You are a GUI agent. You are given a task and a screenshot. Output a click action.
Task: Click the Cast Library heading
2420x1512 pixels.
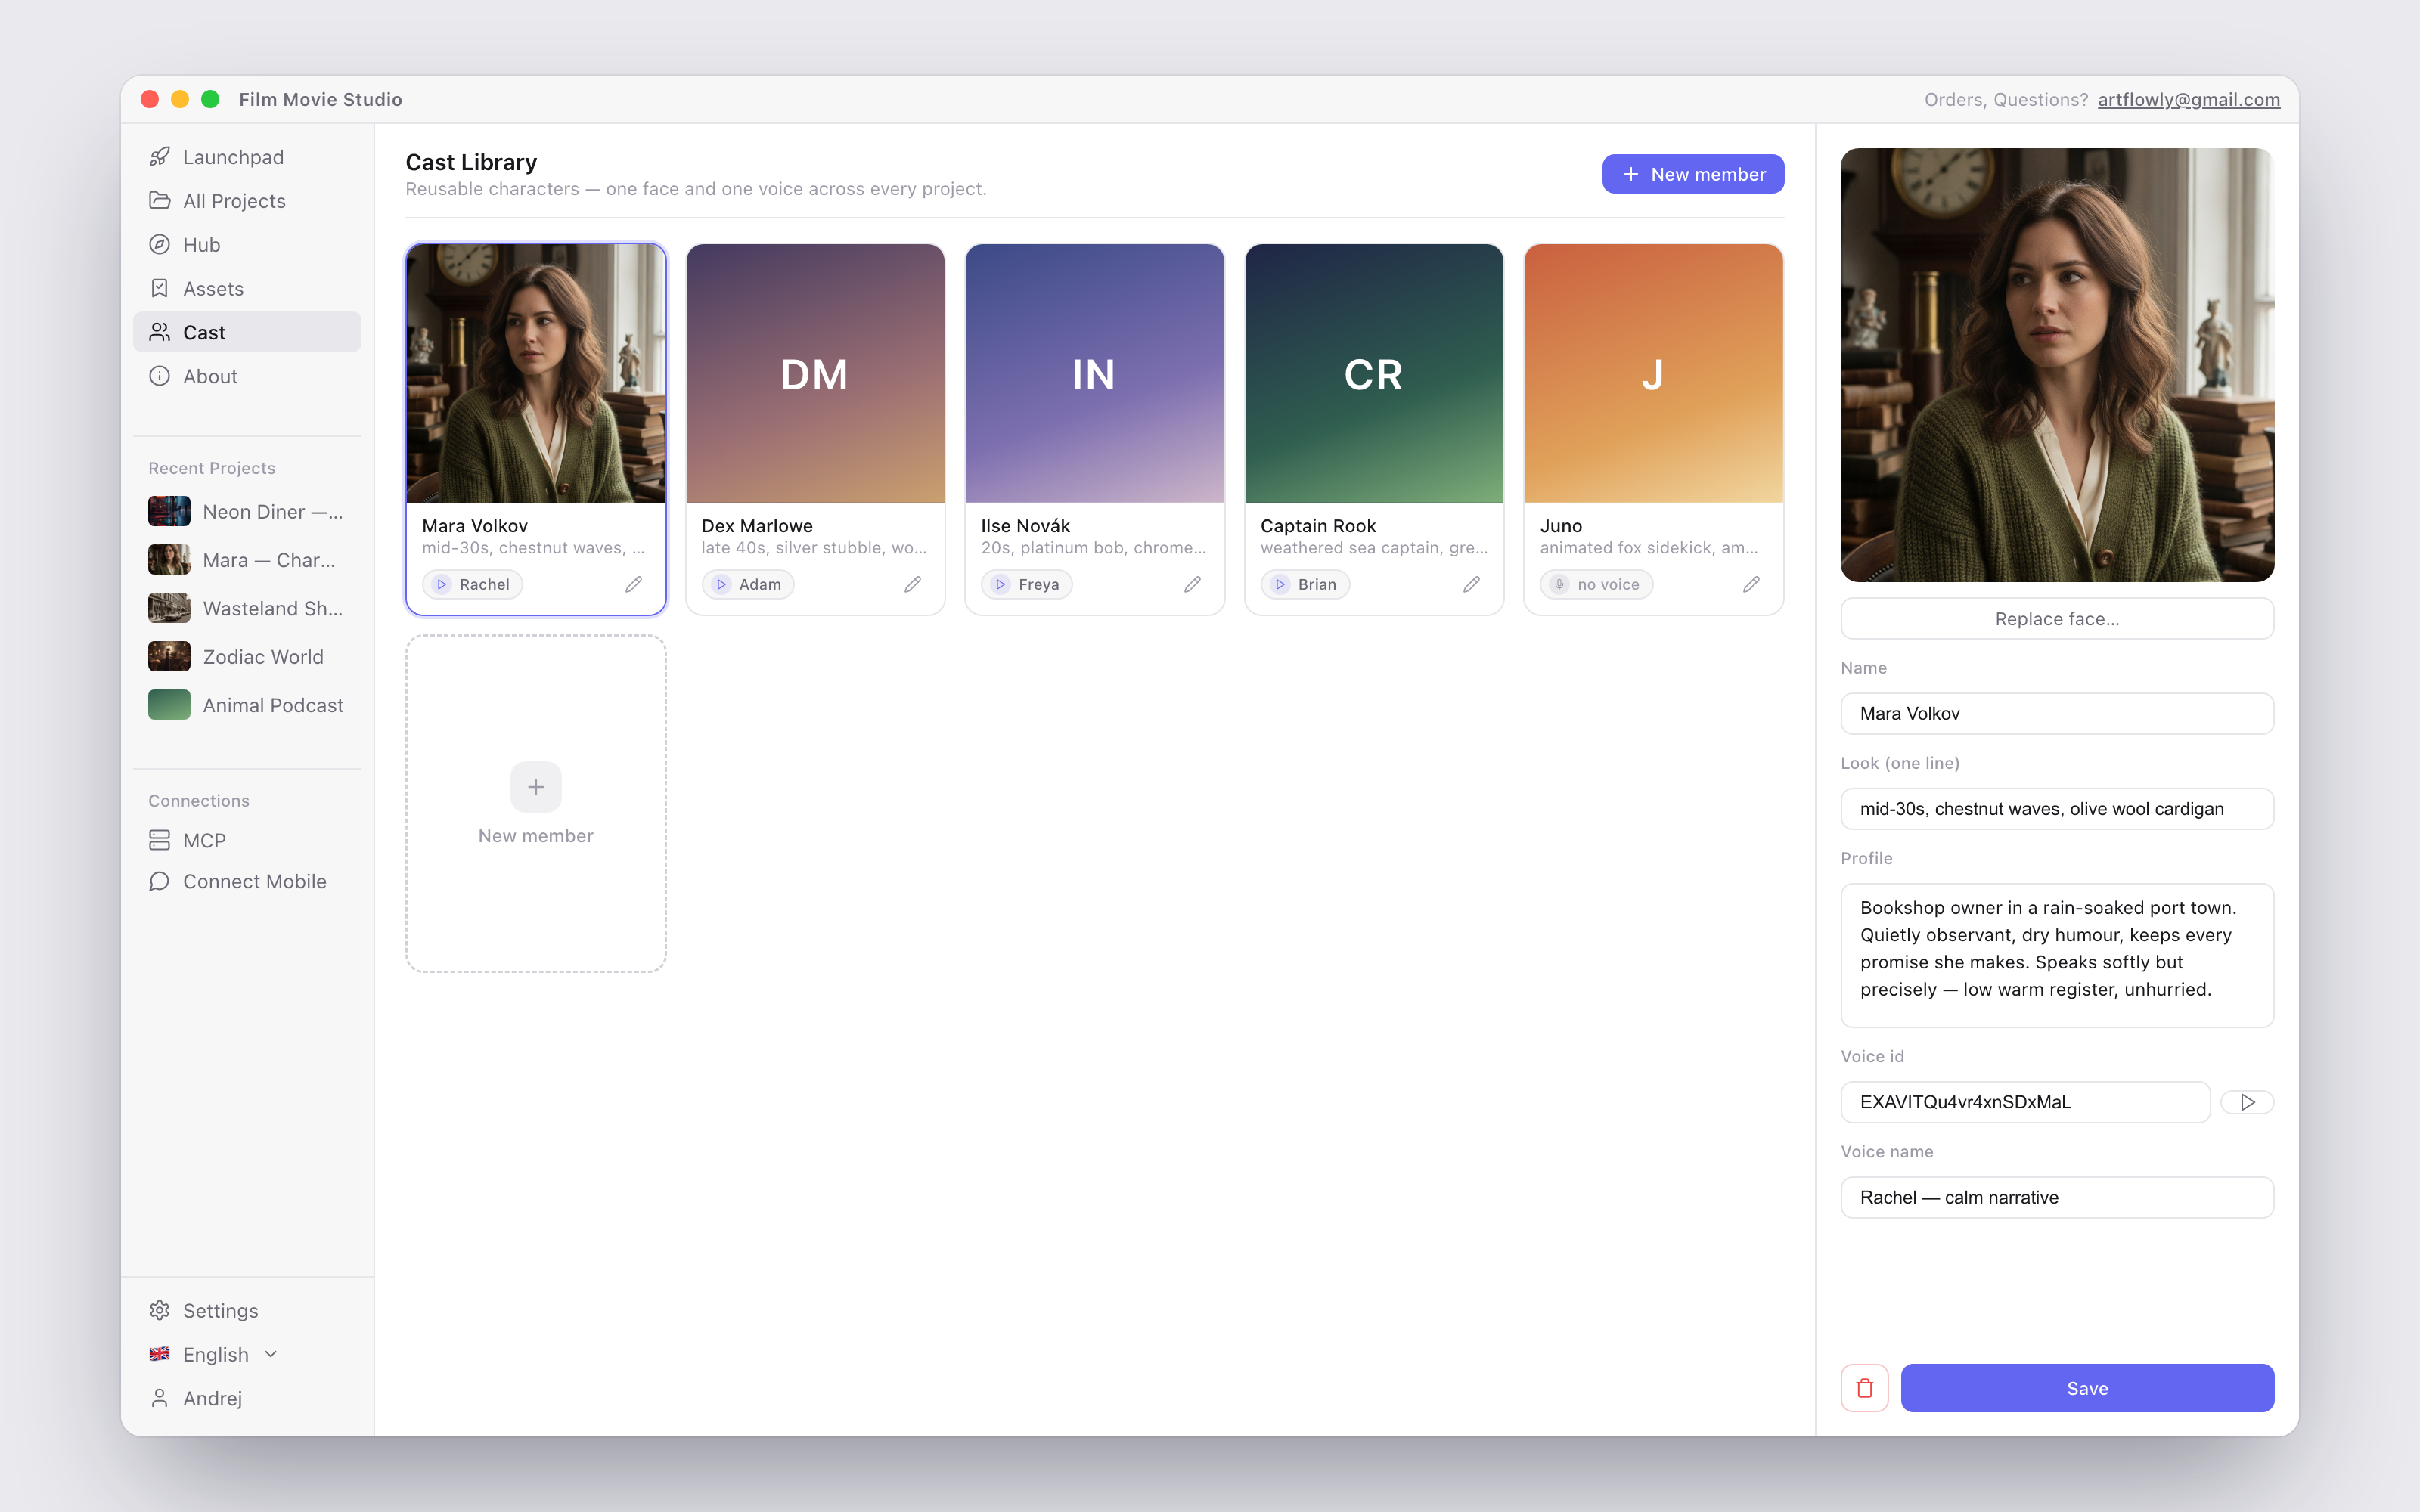point(471,162)
